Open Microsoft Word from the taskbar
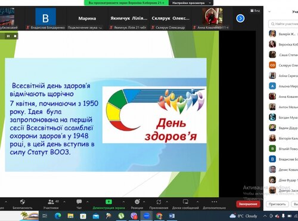Viewport: 298px width, 221px height. coord(172,216)
